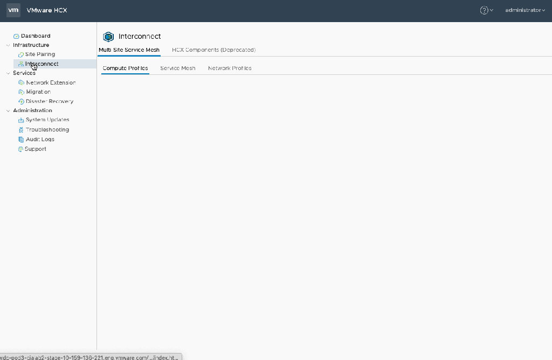Viewport: 552px width, 360px height.
Task: Click the Audit Logs icon
Action: (x=22, y=140)
